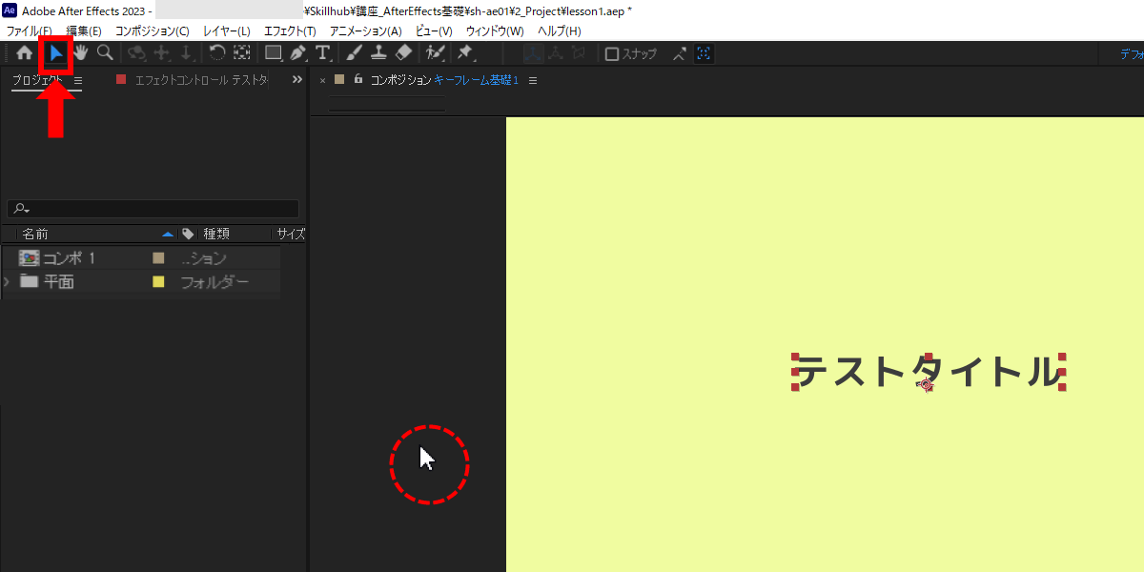Select the Pen tool
The height and width of the screenshot is (572, 1144).
[298, 53]
